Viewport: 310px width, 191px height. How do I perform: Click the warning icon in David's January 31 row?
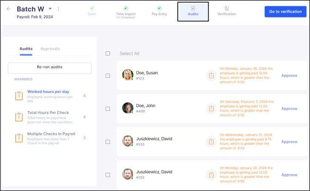(211, 142)
